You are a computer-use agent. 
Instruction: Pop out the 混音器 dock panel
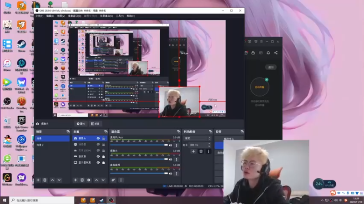[178, 131]
